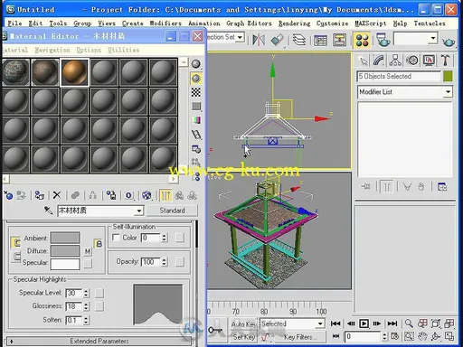Open the Rendering menu

pyautogui.click(x=294, y=23)
